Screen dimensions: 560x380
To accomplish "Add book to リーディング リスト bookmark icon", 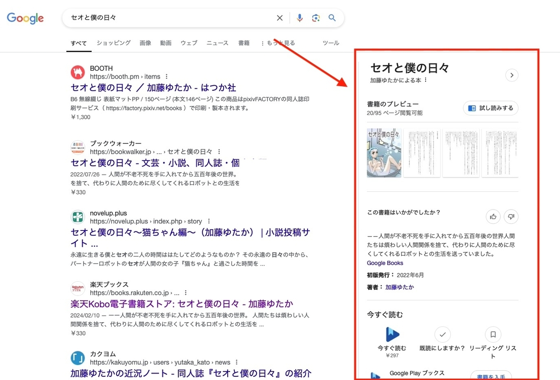I will click(x=493, y=334).
